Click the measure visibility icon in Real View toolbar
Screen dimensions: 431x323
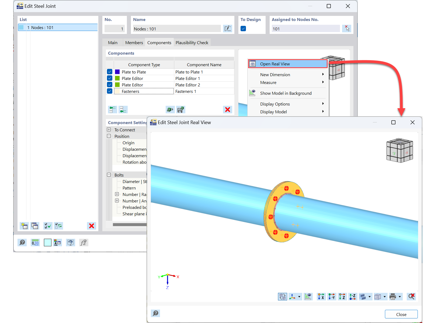pyautogui.click(x=308, y=297)
